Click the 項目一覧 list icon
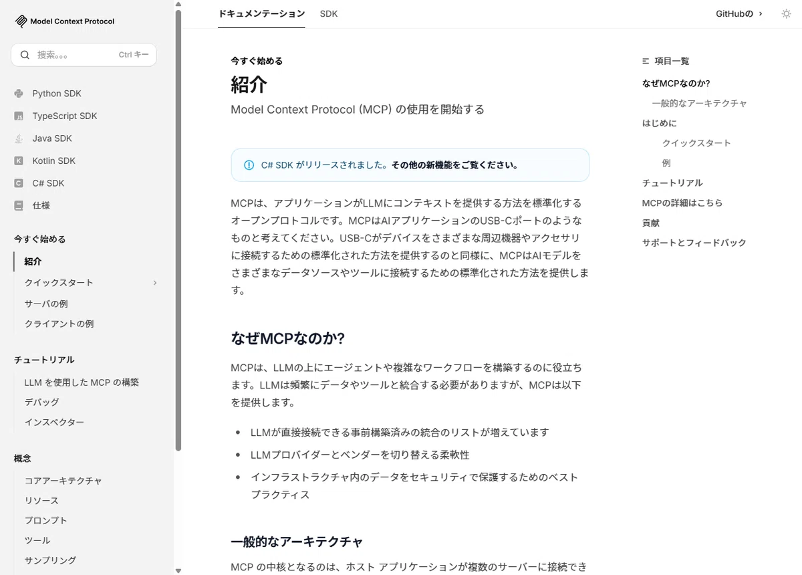 tap(646, 61)
